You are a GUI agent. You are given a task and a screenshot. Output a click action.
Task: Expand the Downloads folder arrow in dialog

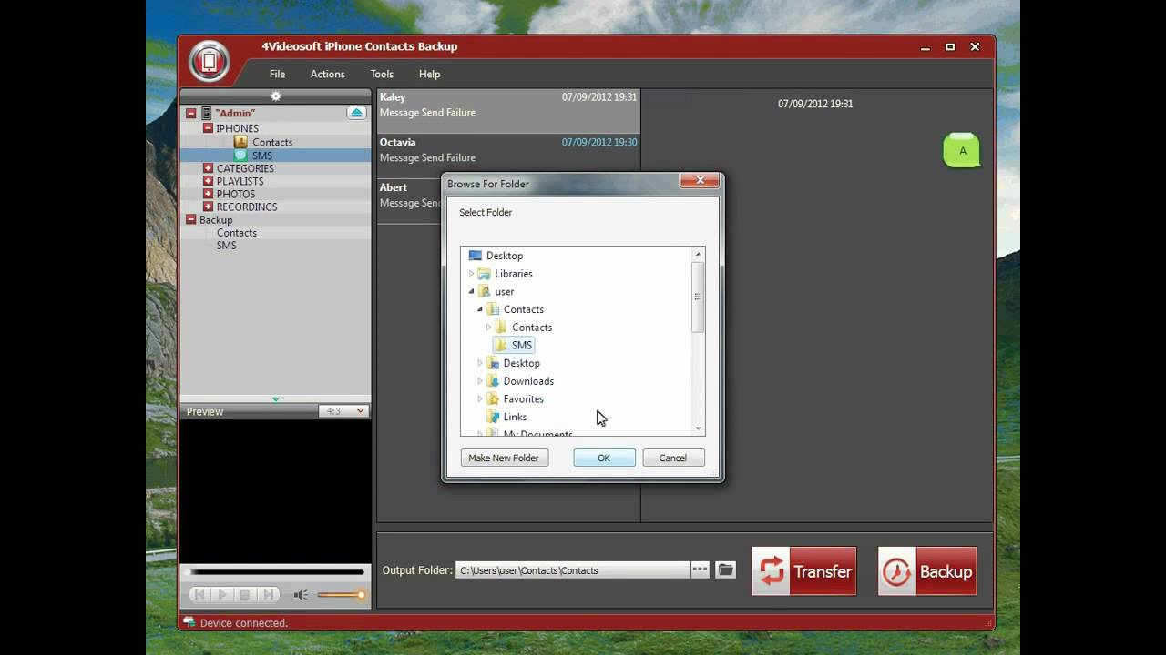[480, 381]
